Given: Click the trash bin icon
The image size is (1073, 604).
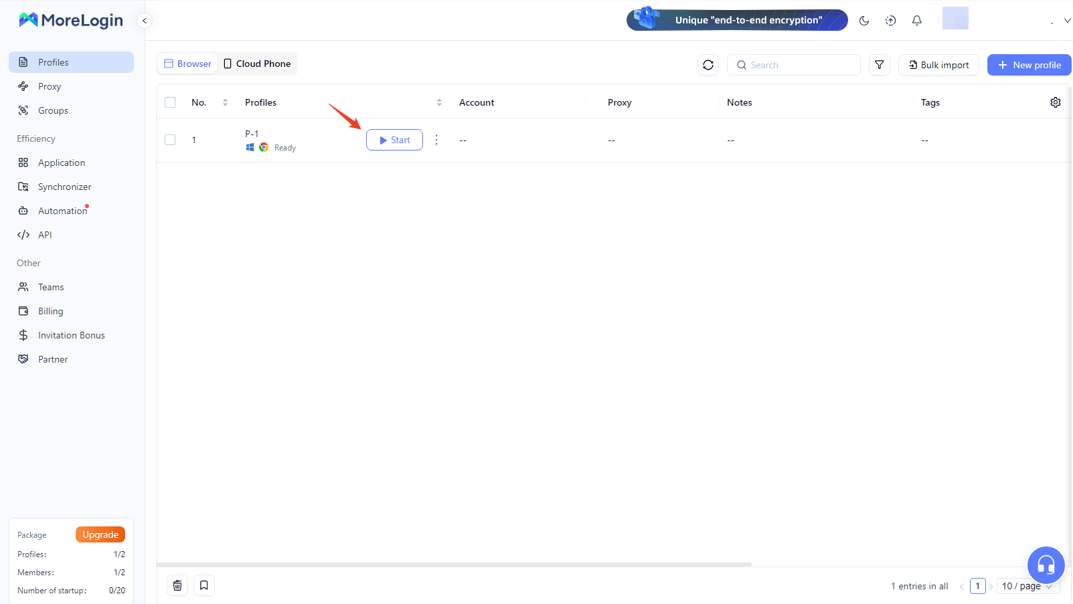Looking at the screenshot, I should coord(177,585).
